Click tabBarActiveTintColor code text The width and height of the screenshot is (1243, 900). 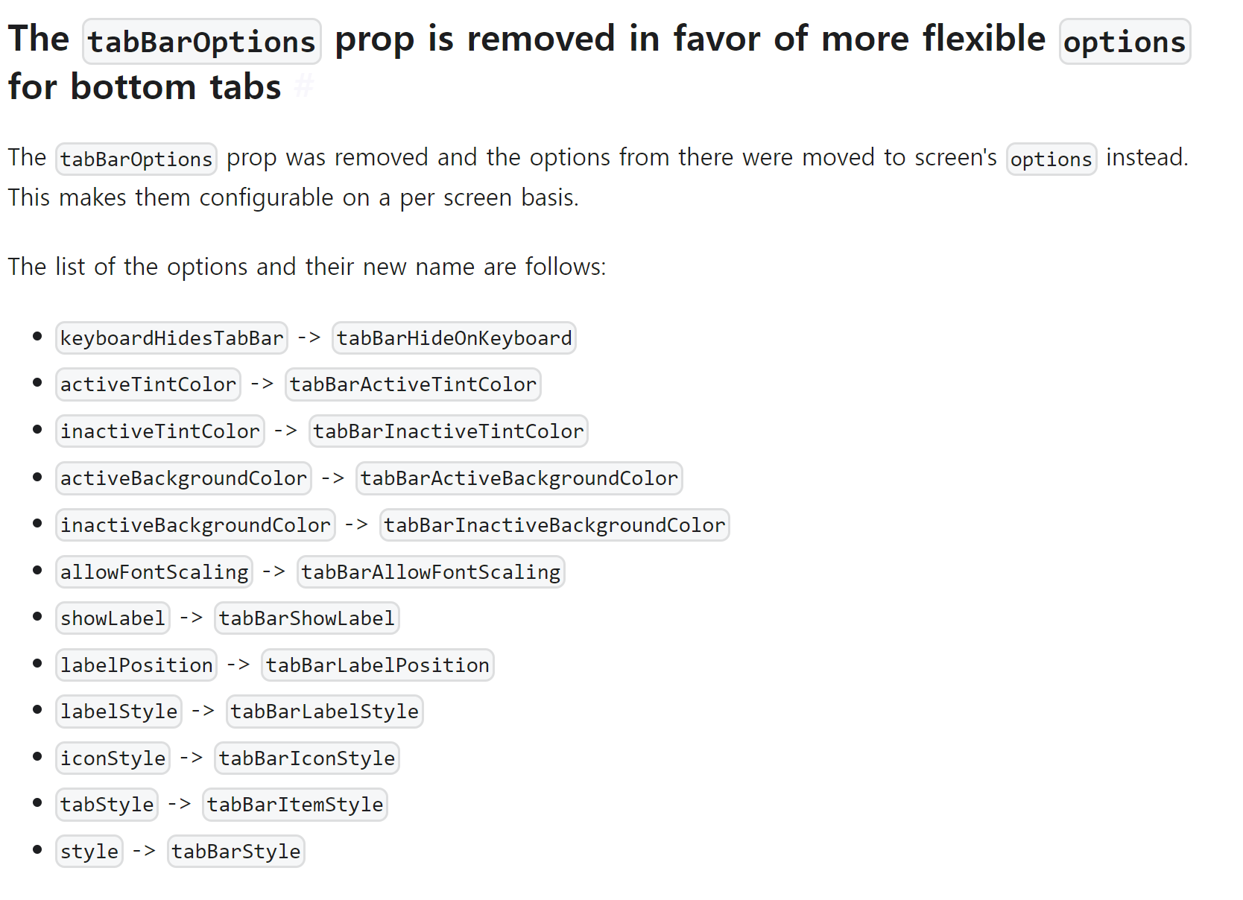tap(413, 384)
